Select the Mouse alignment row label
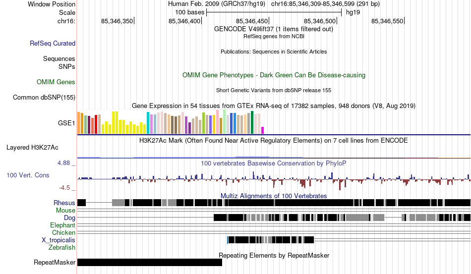Image resolution: width=471 pixels, height=274 pixels. point(65,211)
